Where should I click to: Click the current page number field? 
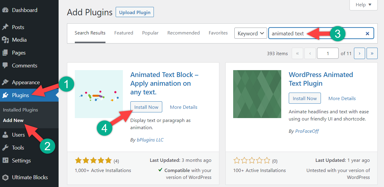point(328,54)
